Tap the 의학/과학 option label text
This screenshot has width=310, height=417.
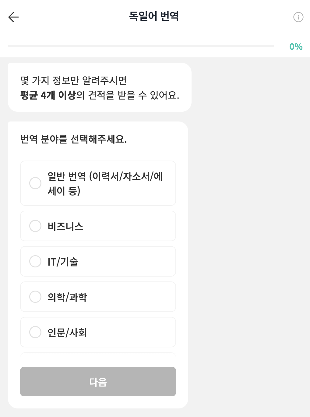[x=67, y=297]
